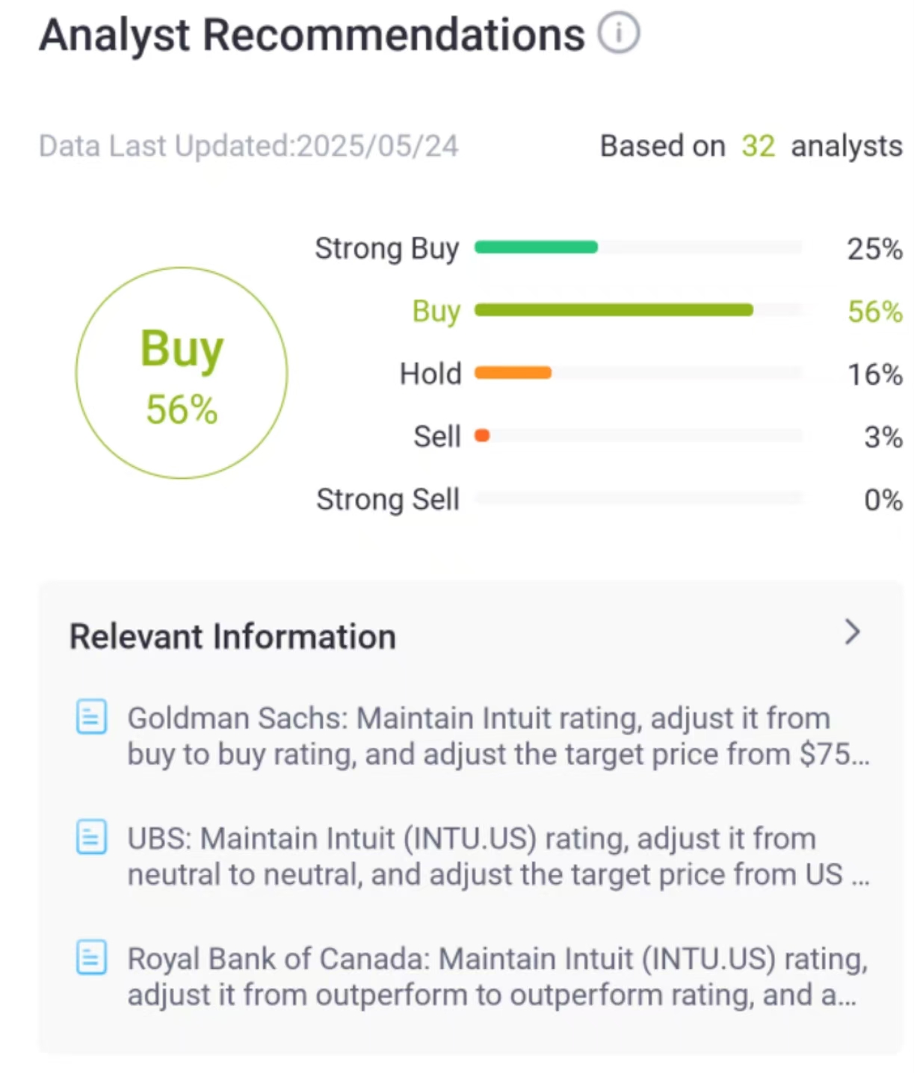Image resolution: width=914 pixels, height=1073 pixels.
Task: Click the orange Hold rating bar
Action: [x=513, y=373]
